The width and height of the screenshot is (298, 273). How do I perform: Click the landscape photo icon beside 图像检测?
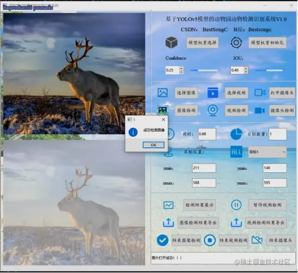(x=162, y=110)
